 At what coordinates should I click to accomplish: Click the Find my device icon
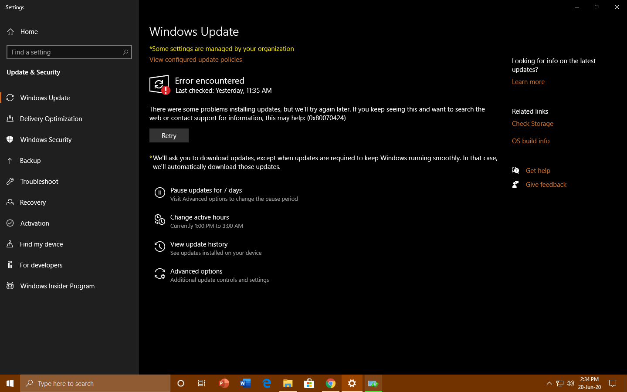coord(10,244)
